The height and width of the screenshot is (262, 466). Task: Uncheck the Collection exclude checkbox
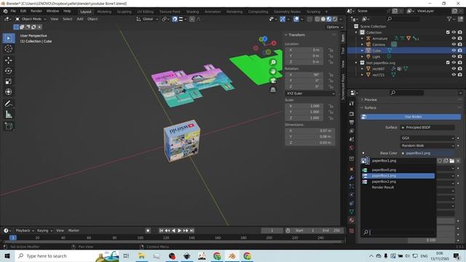448,32
